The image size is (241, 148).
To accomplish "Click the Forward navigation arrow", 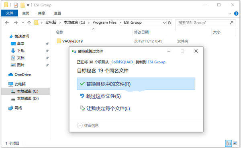I will pyautogui.click(x=16, y=23).
